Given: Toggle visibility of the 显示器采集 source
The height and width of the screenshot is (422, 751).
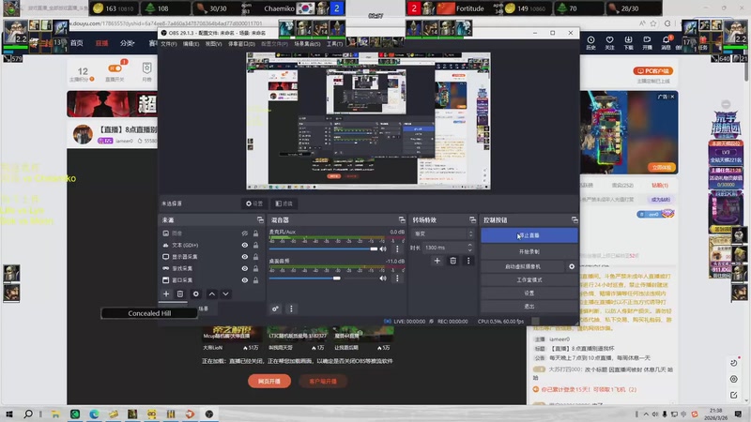Looking at the screenshot, I should [245, 257].
